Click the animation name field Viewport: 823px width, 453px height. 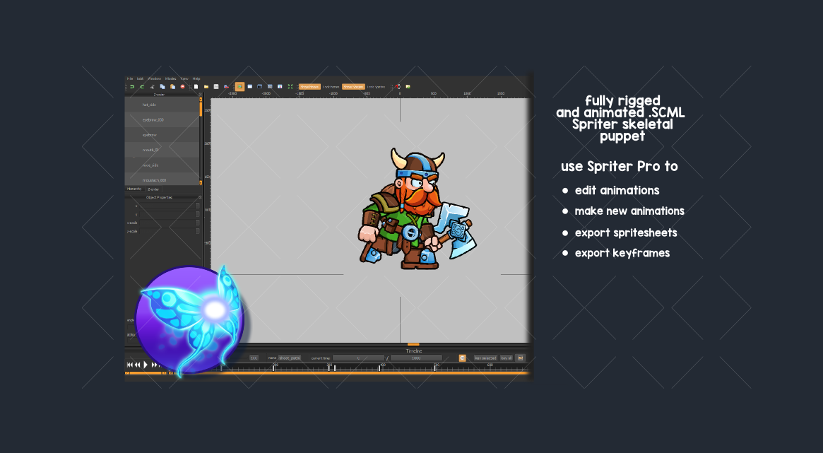(x=289, y=358)
